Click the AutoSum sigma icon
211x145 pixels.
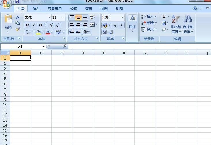(164, 17)
